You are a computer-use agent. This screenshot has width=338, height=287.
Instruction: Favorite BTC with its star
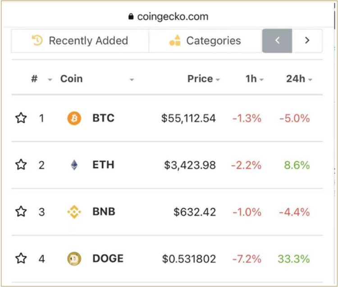[x=21, y=118]
